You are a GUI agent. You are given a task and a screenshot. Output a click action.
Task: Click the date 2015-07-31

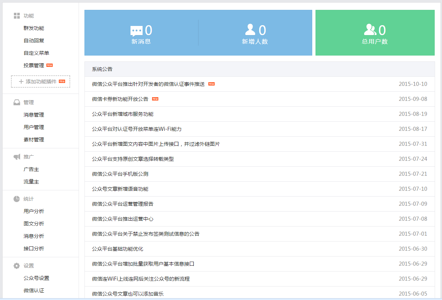pos(413,144)
